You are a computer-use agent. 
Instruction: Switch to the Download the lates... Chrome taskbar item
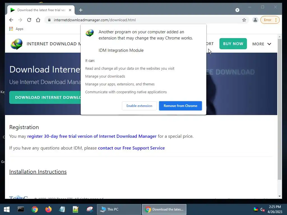[x=164, y=209]
